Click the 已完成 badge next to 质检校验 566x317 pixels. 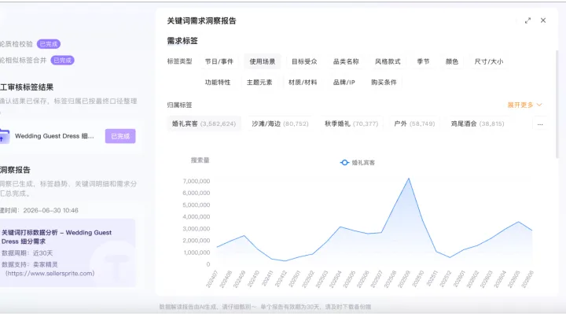[49, 44]
